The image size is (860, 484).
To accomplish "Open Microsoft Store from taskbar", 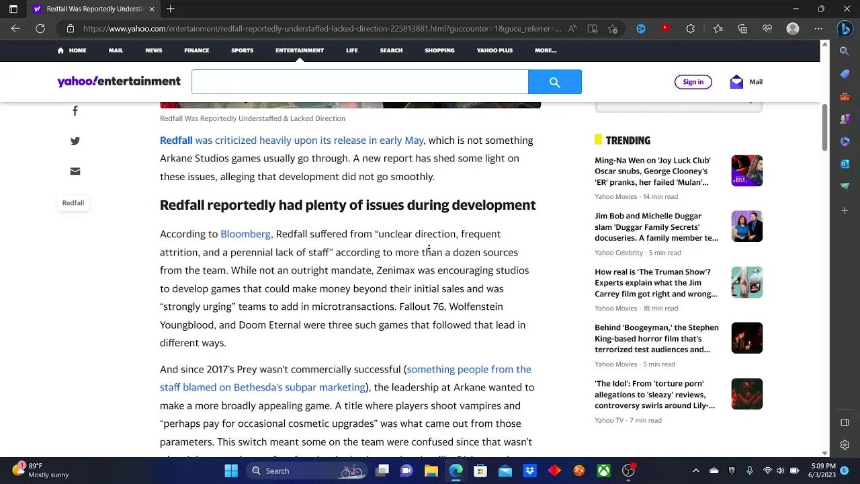I will click(x=480, y=471).
